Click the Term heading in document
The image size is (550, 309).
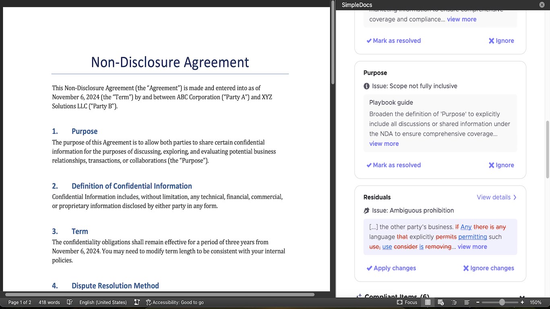click(x=80, y=231)
